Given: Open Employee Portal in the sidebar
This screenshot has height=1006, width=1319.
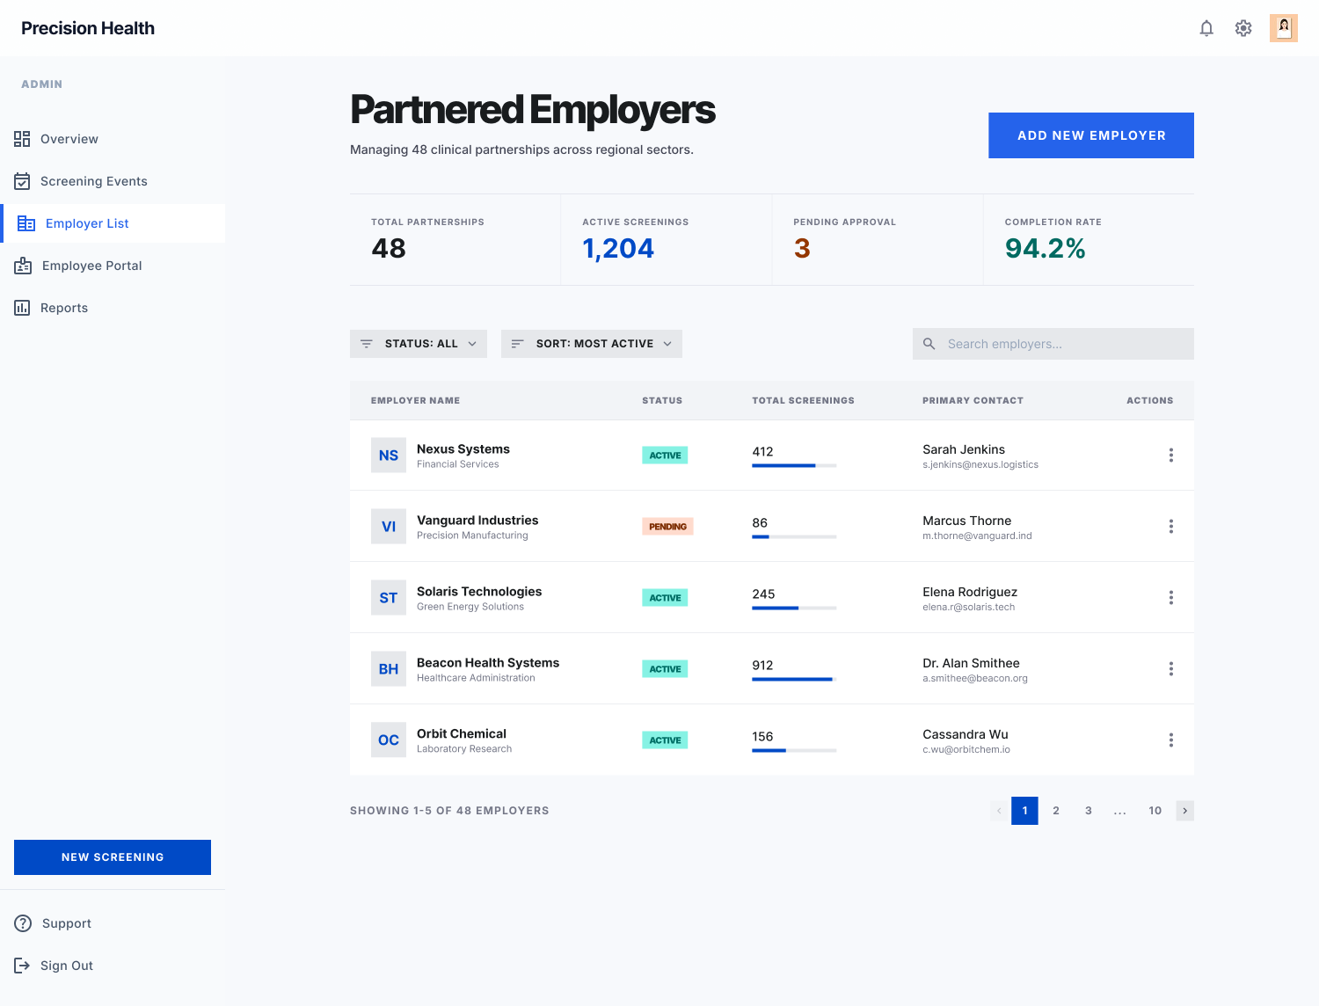Looking at the screenshot, I should (x=113, y=266).
